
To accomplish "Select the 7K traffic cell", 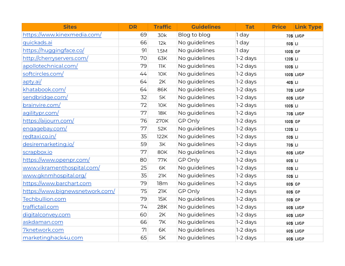I will (x=162, y=223).
